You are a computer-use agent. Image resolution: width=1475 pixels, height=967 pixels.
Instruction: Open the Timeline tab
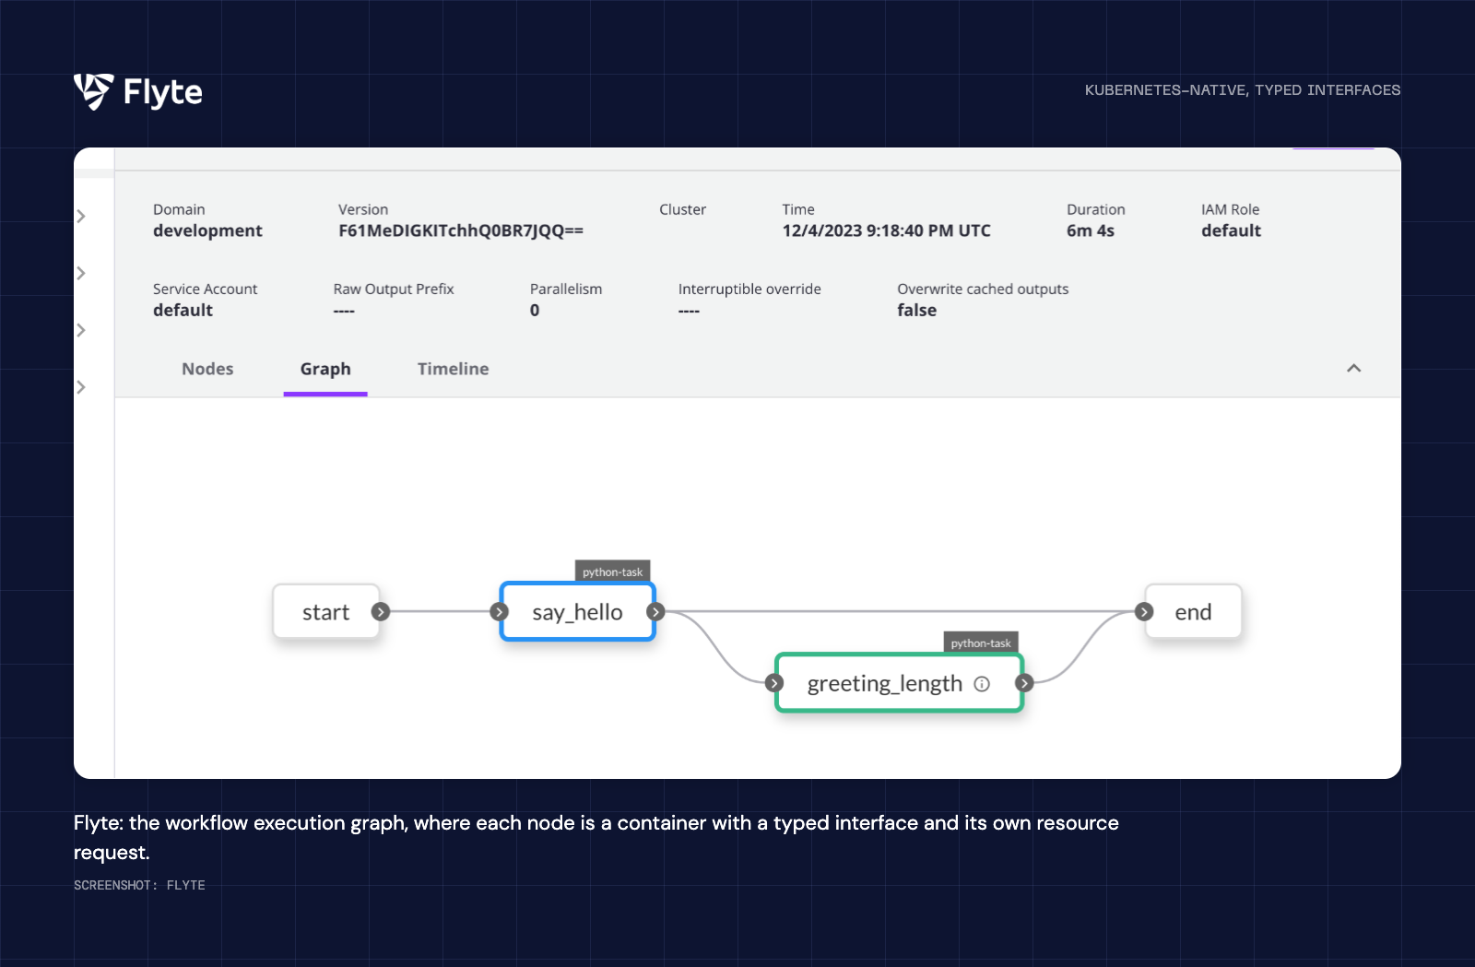point(454,369)
